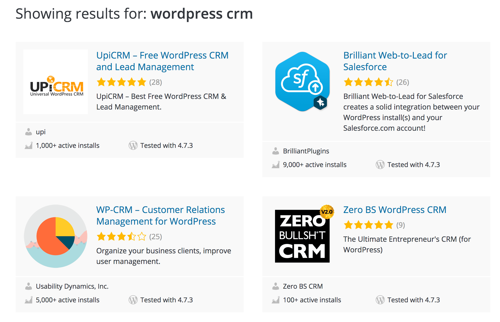Click the author icon next to BrilliantPlugins
The height and width of the screenshot is (322, 500).
[276, 151]
